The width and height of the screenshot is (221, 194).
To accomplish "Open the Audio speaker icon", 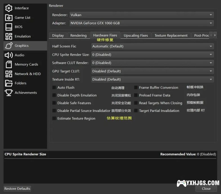I will (x=9, y=55).
